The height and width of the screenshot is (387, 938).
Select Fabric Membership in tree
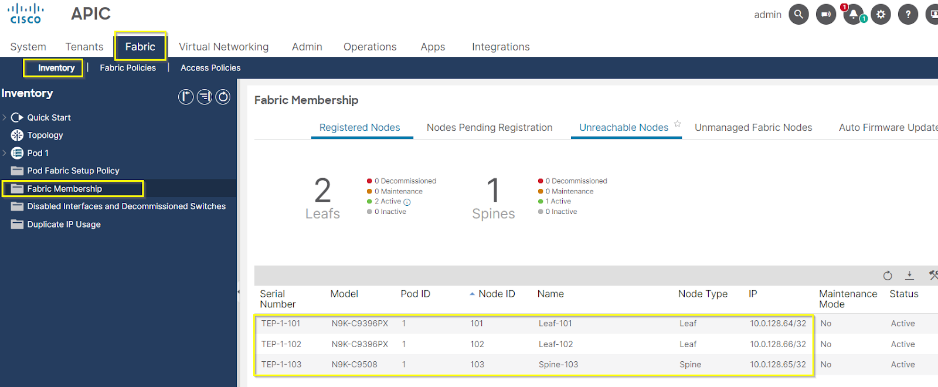(64, 189)
